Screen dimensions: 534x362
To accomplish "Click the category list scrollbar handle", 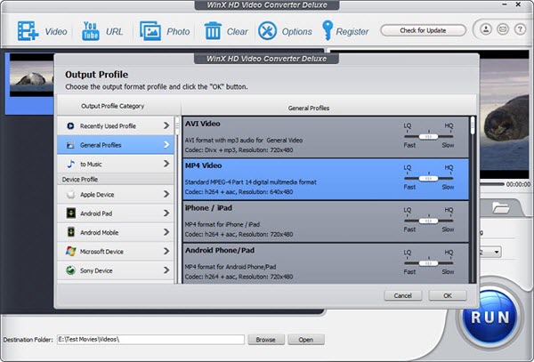I will pos(177,126).
